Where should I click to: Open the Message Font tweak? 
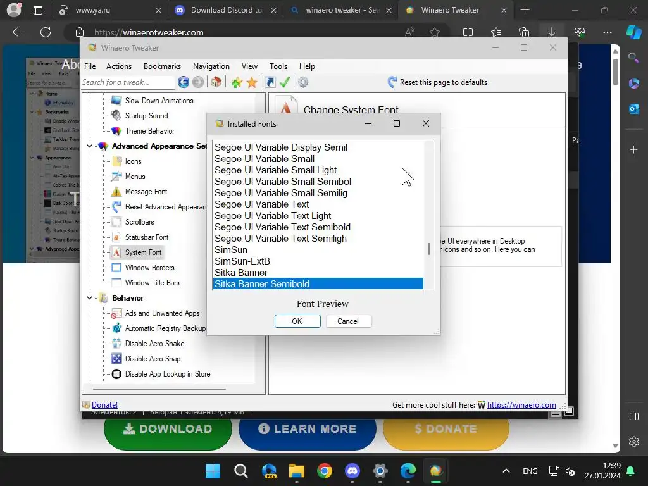146,192
